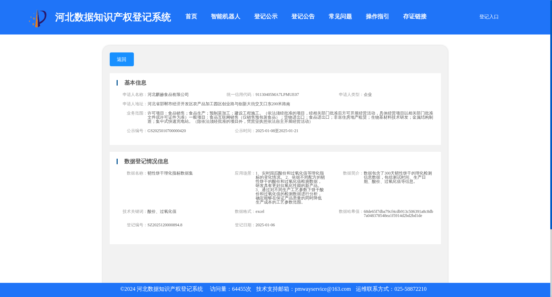The height and width of the screenshot is (297, 552).
Task: Click the 返回 button
Action: point(122,59)
